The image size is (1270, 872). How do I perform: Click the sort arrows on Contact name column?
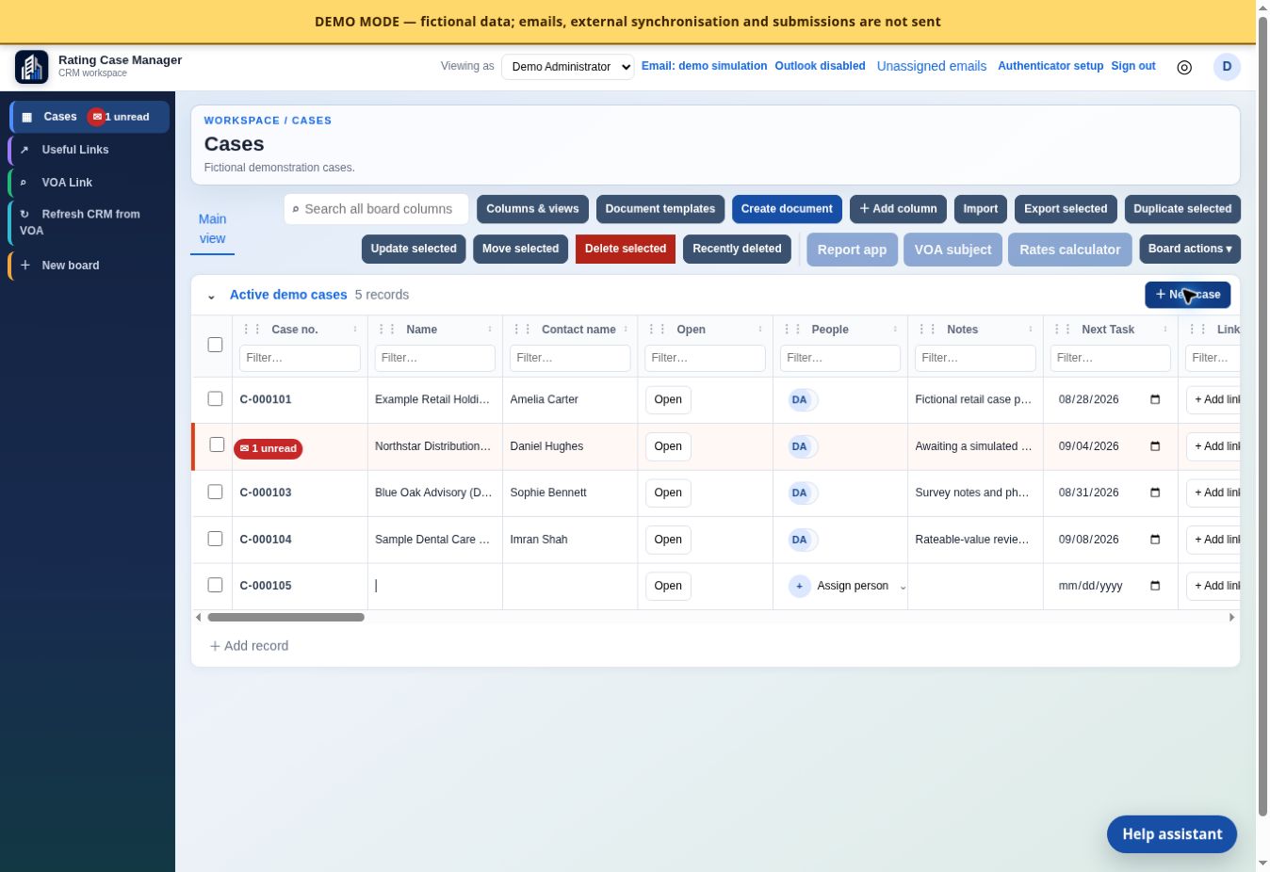[626, 330]
